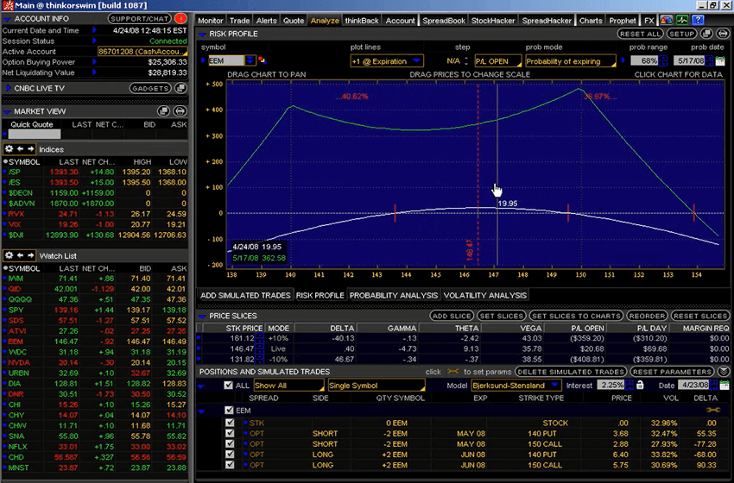Open the 'P/L OPEN' dropdown
The image size is (734, 483).
click(x=498, y=61)
